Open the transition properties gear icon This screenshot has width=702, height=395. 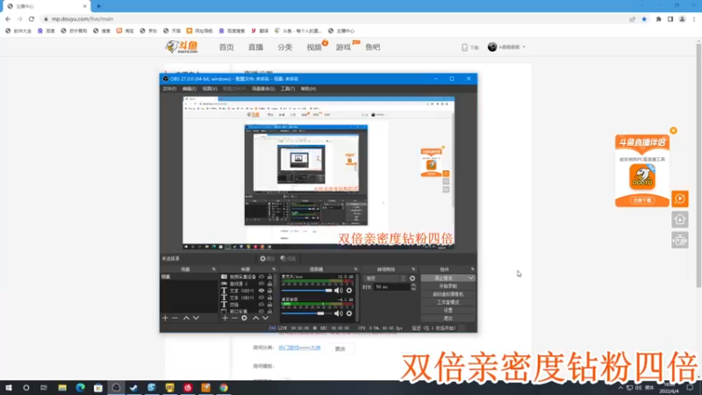coord(412,278)
